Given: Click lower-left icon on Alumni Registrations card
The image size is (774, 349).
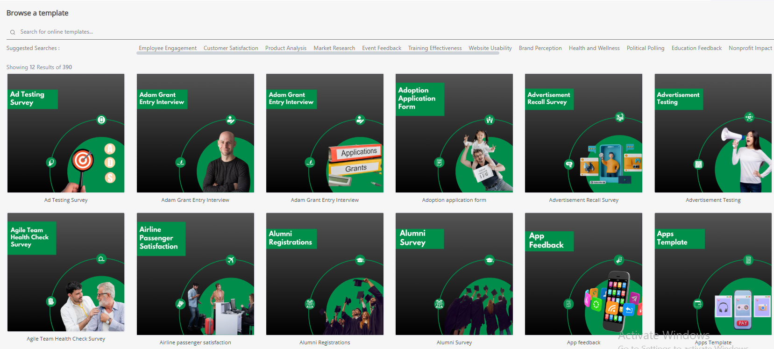Looking at the screenshot, I should click(310, 304).
